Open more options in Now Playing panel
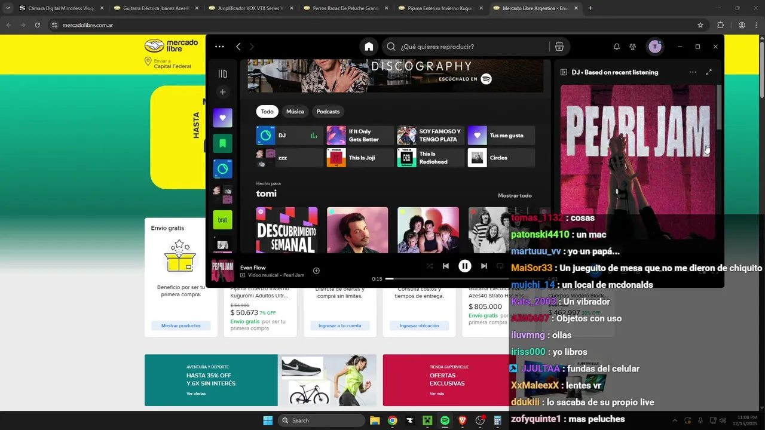Viewport: 765px width, 430px height. (x=693, y=72)
